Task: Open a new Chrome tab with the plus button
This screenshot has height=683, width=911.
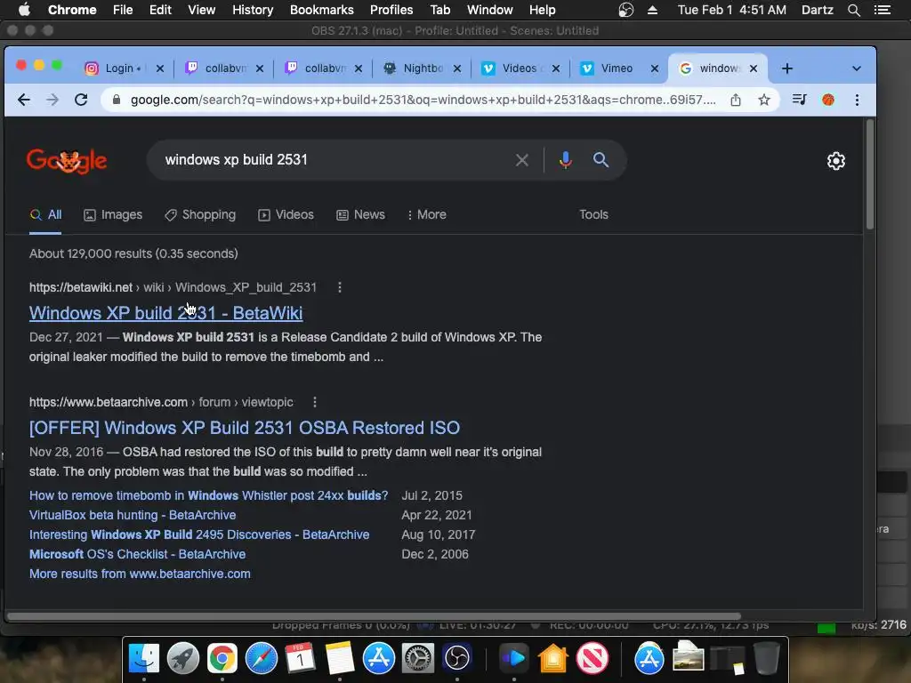Action: point(787,68)
